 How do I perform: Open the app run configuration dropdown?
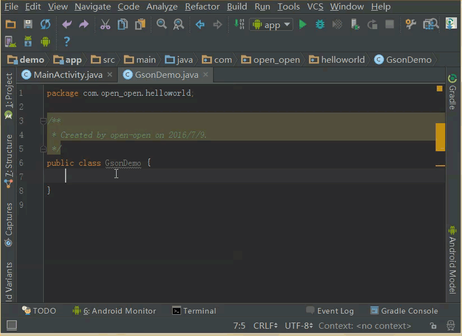point(271,24)
